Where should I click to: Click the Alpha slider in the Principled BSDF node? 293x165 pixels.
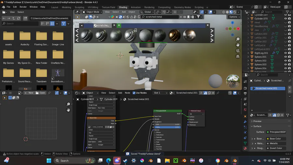coord(167,127)
